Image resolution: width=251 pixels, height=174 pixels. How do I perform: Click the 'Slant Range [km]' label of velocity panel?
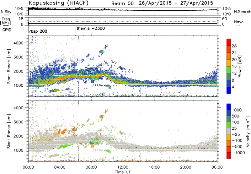(x=9, y=131)
